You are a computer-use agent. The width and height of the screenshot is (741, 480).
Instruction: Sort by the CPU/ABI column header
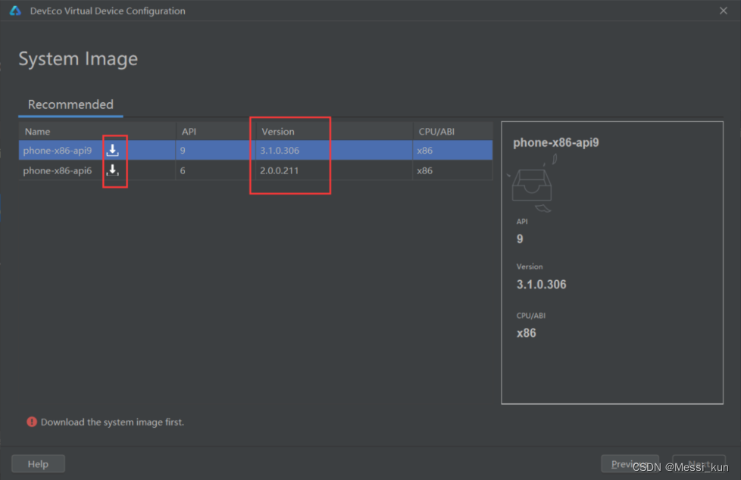(453, 131)
